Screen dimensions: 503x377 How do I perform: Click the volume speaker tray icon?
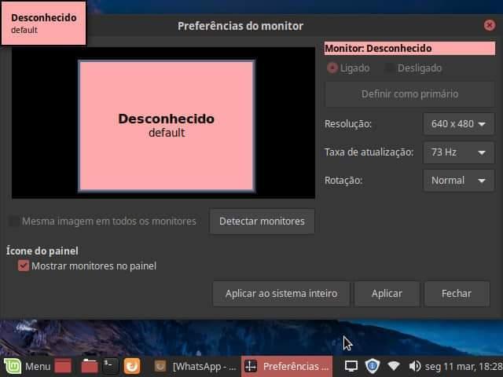pyautogui.click(x=415, y=366)
